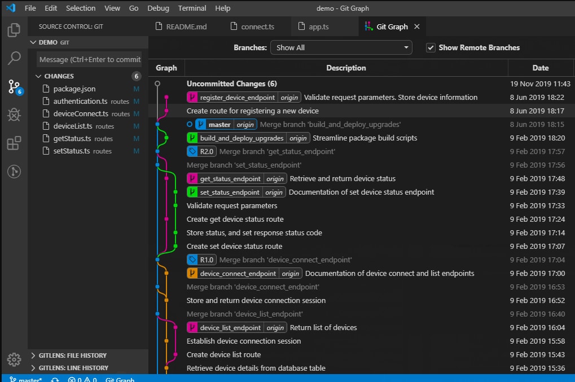The width and height of the screenshot is (575, 382).
Task: Click the VS Code logo icon
Action: pos(11,8)
